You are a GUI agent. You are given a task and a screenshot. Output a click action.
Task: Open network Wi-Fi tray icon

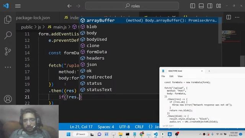point(217,134)
